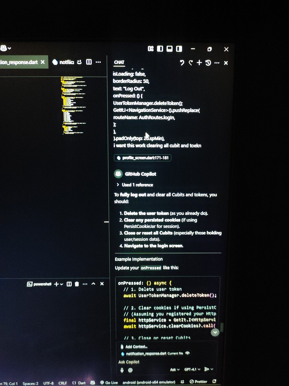Click the GitHub Copilot response name
The width and height of the screenshot is (289, 386).
141,174
